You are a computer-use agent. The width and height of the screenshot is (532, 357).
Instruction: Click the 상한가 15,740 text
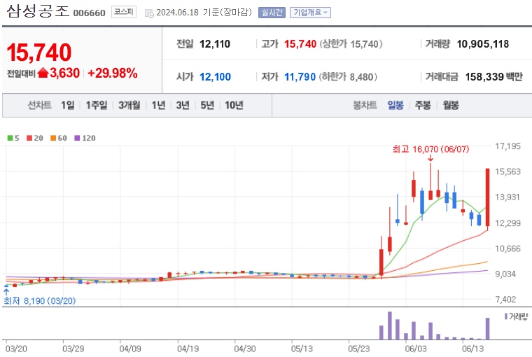point(351,44)
